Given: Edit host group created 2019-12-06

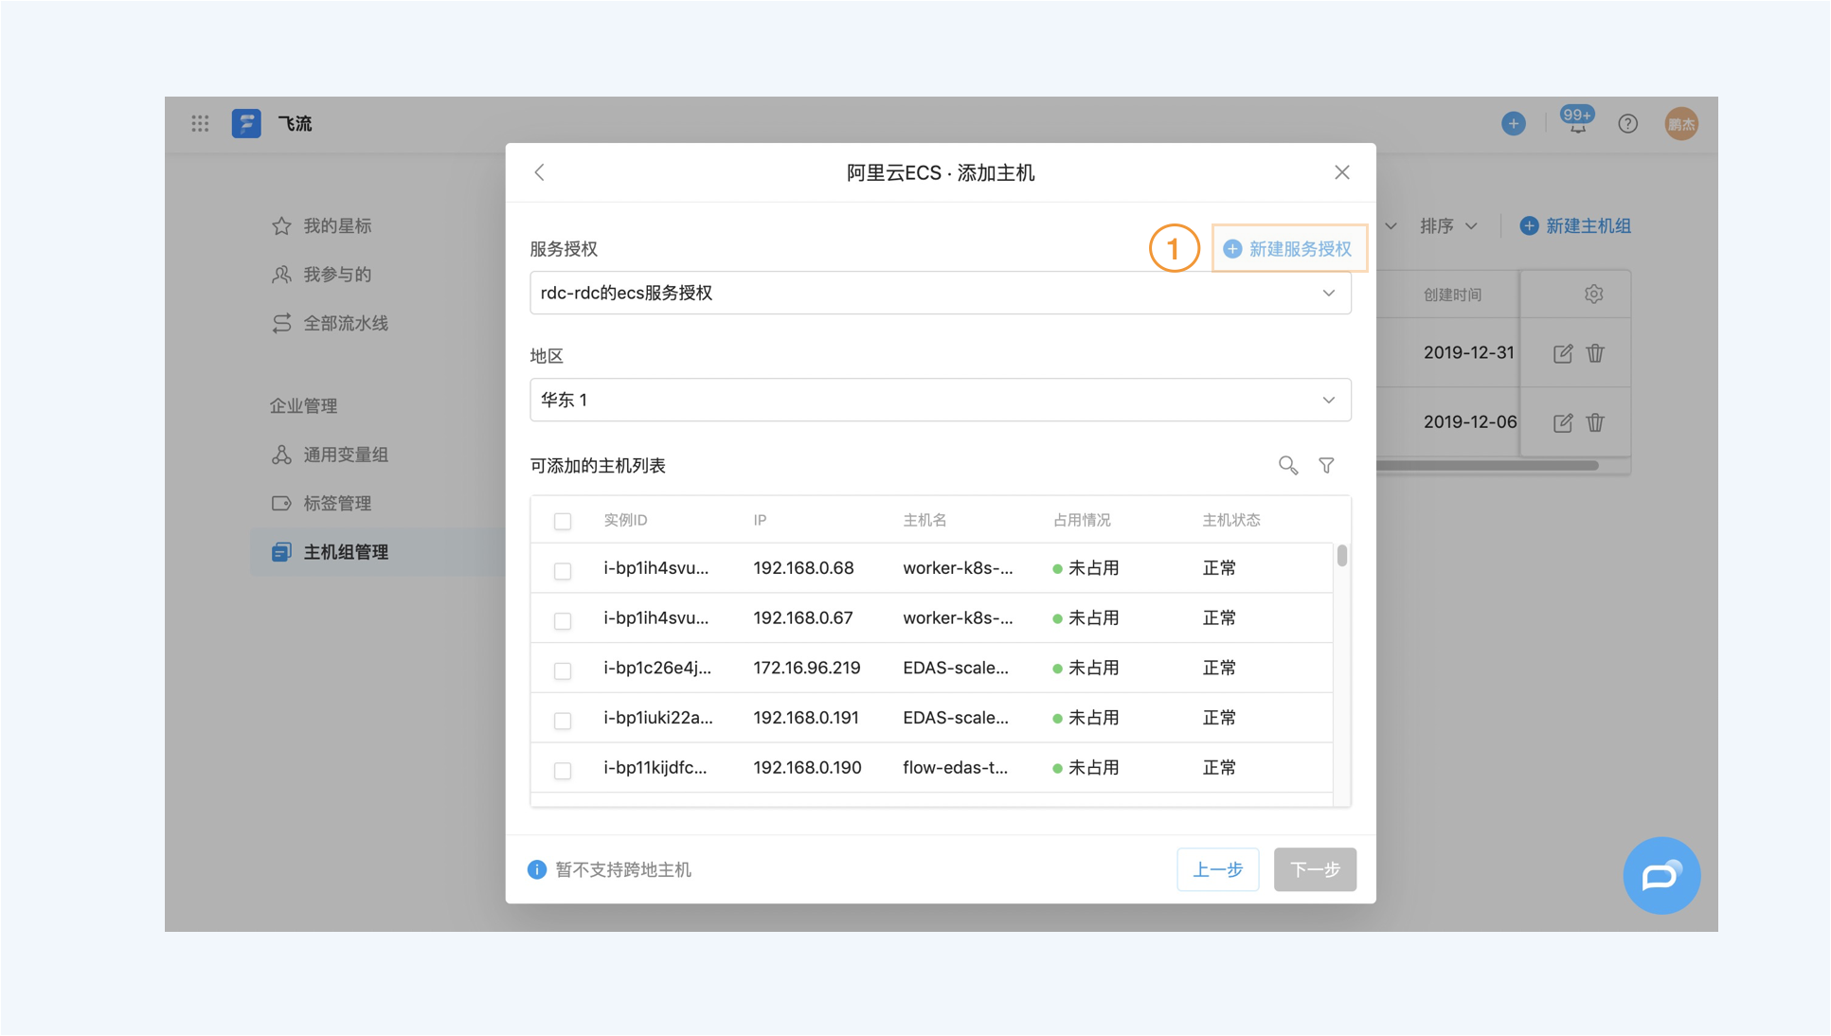Looking at the screenshot, I should [x=1563, y=422].
